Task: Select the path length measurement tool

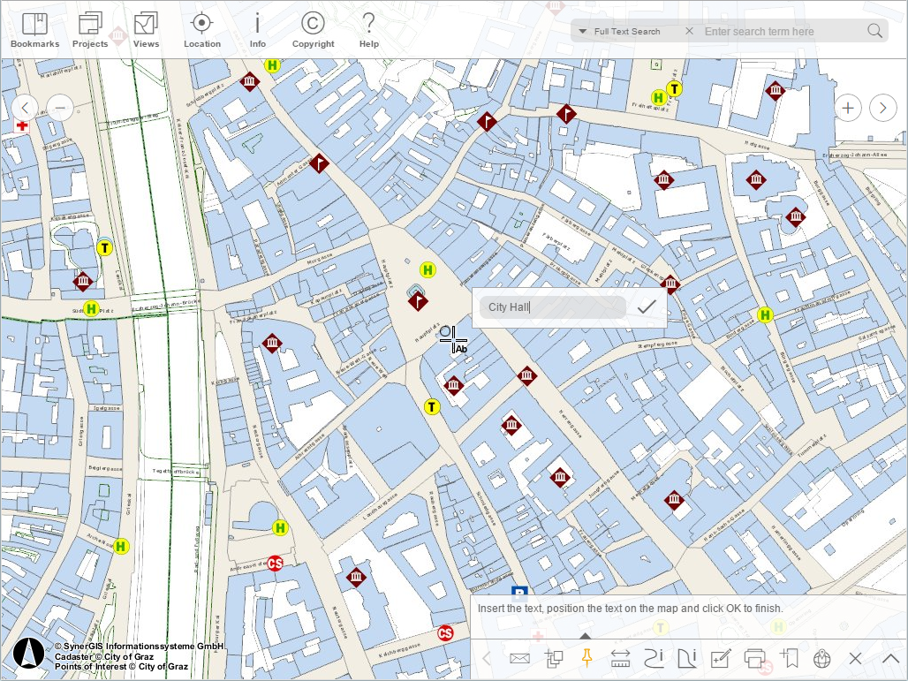Action: pyautogui.click(x=654, y=658)
